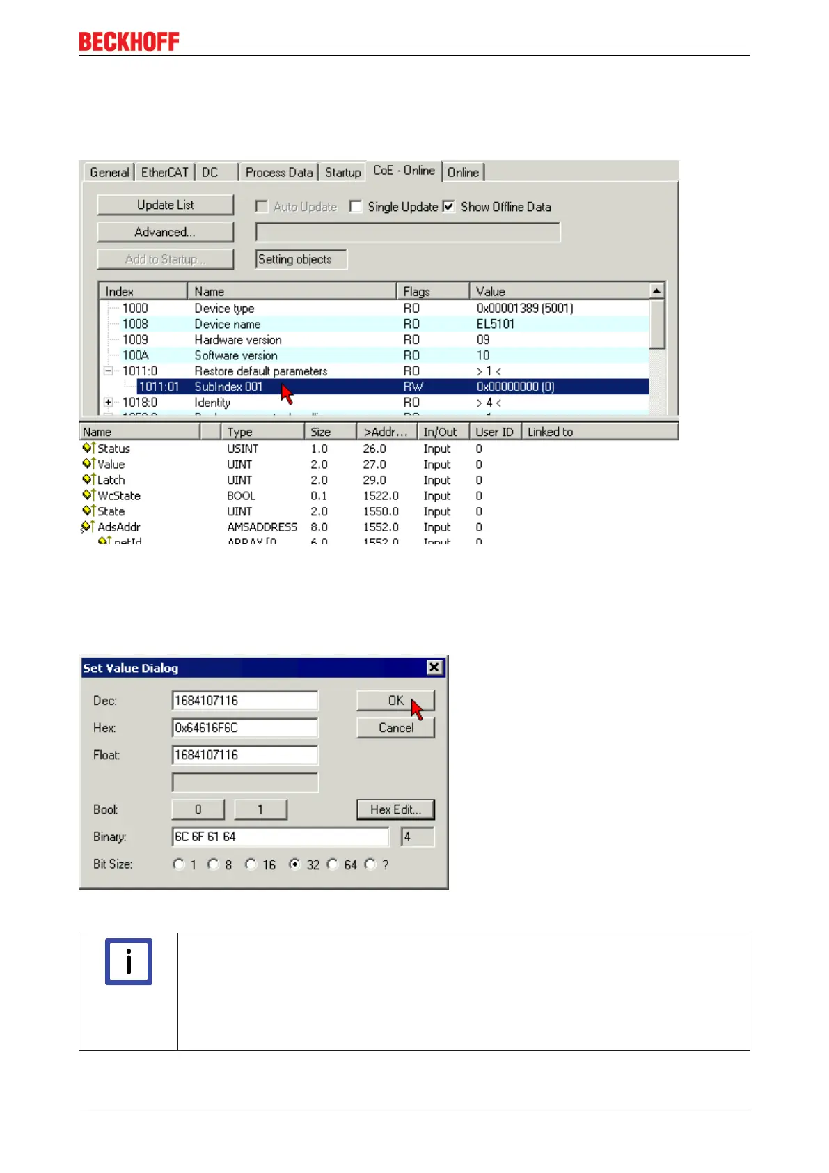Enable the Single Update checkbox

point(356,207)
